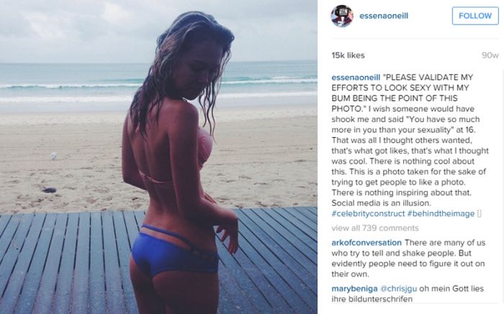The width and height of the screenshot is (504, 314).
Task: Click the seagull on the sand
Action: click(54, 156)
